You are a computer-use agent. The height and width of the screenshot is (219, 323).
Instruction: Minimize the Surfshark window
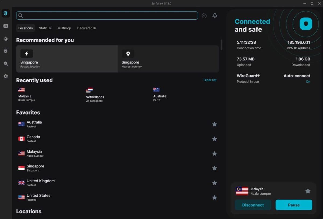click(304, 3)
